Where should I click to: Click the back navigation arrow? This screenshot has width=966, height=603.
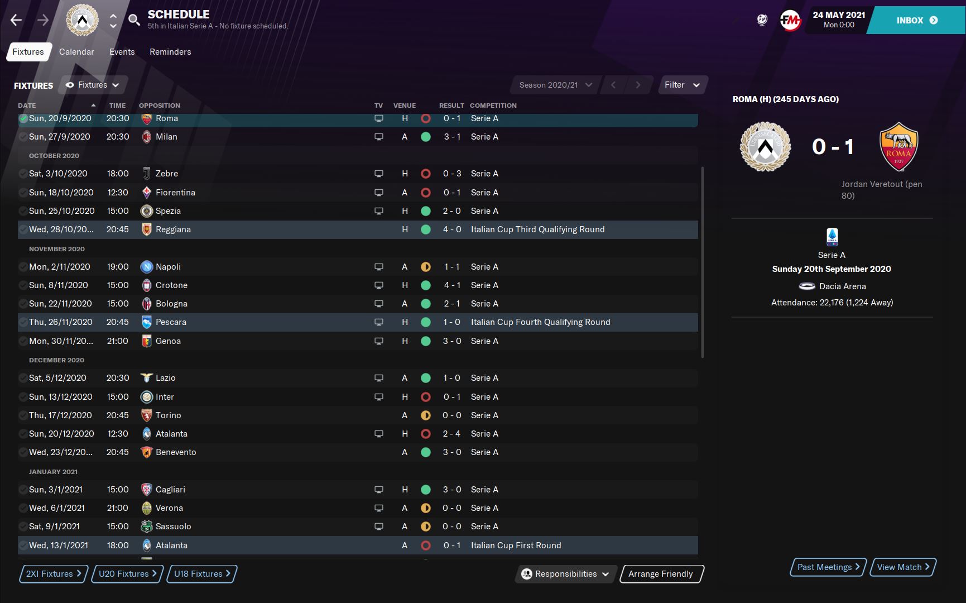16,21
